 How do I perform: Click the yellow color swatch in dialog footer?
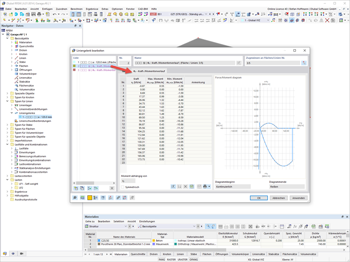tap(89, 198)
